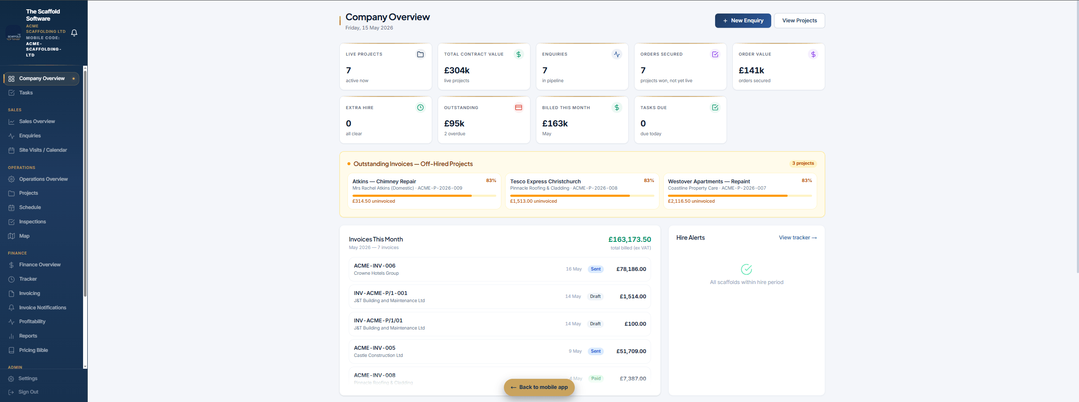Click the View Projects button
Screen dimensions: 1079x402
(x=799, y=21)
